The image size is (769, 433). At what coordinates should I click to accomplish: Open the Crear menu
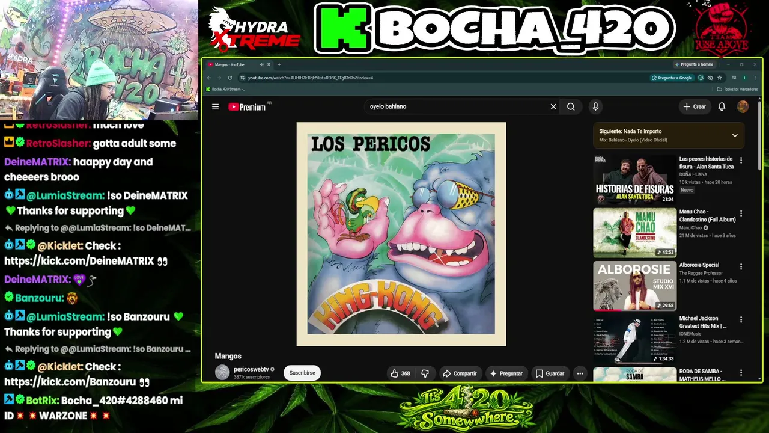(695, 107)
